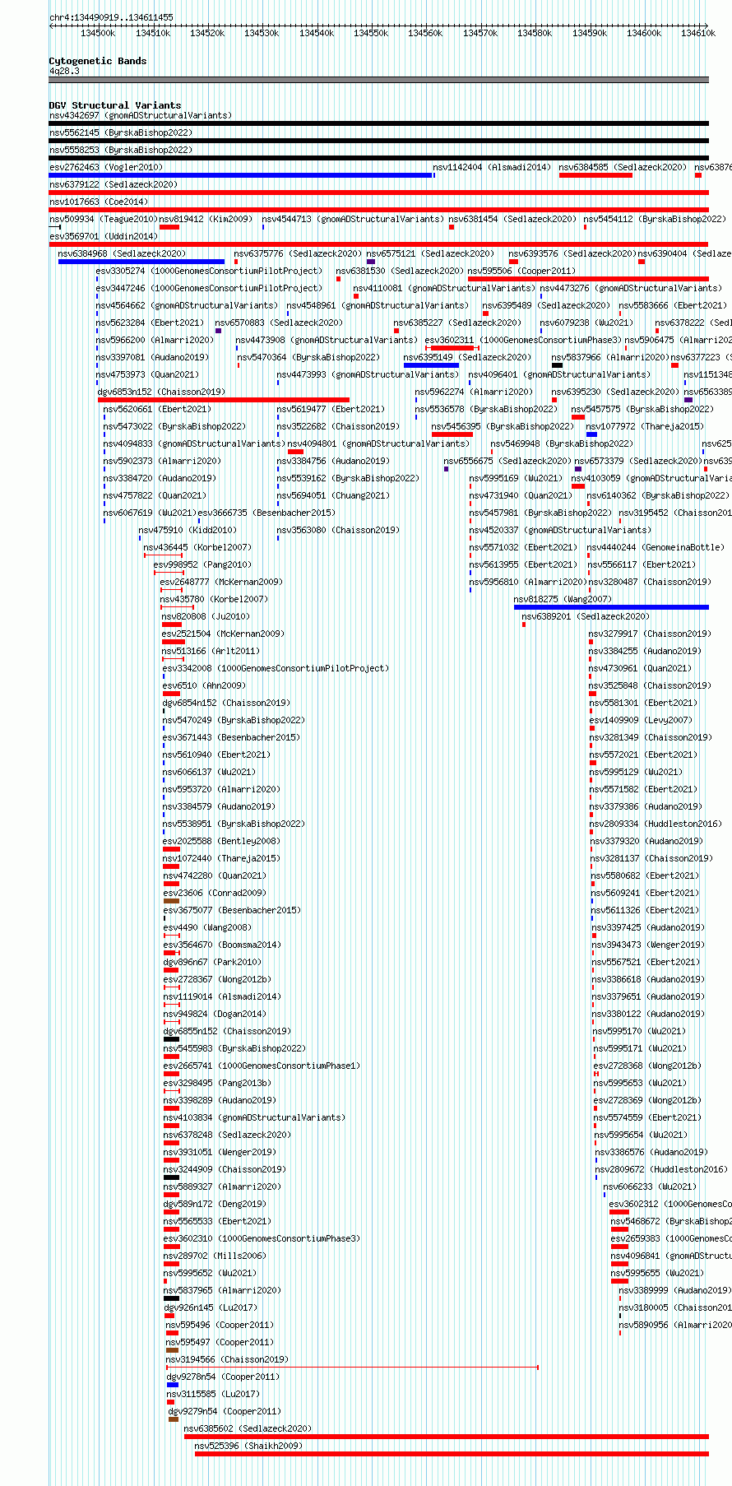
Task: Click the chr4:134490919..134611455 coordinate label
Action: (111, 17)
